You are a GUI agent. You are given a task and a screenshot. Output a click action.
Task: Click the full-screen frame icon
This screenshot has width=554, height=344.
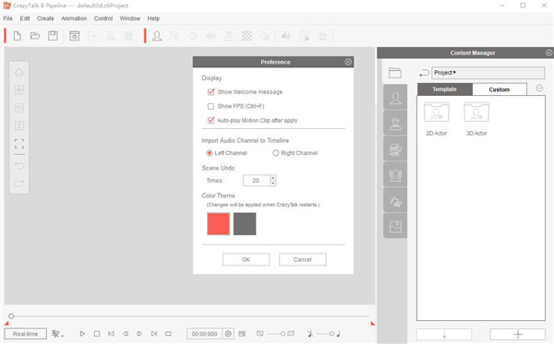coord(19,144)
